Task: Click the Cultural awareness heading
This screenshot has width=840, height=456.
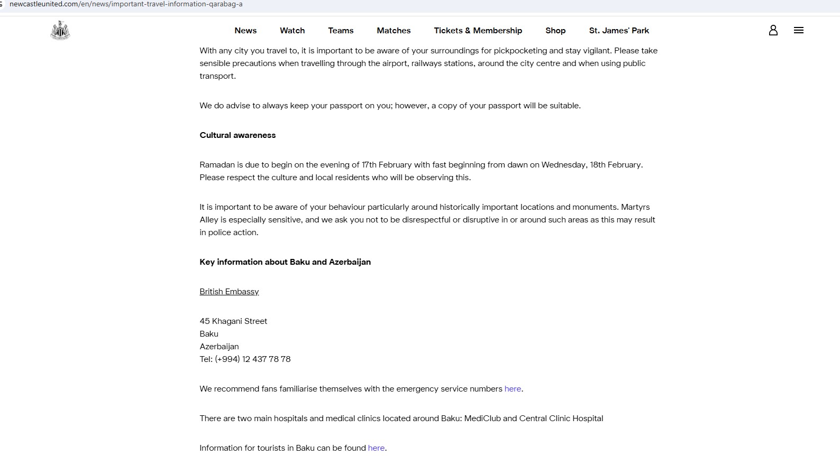Action: (x=238, y=135)
